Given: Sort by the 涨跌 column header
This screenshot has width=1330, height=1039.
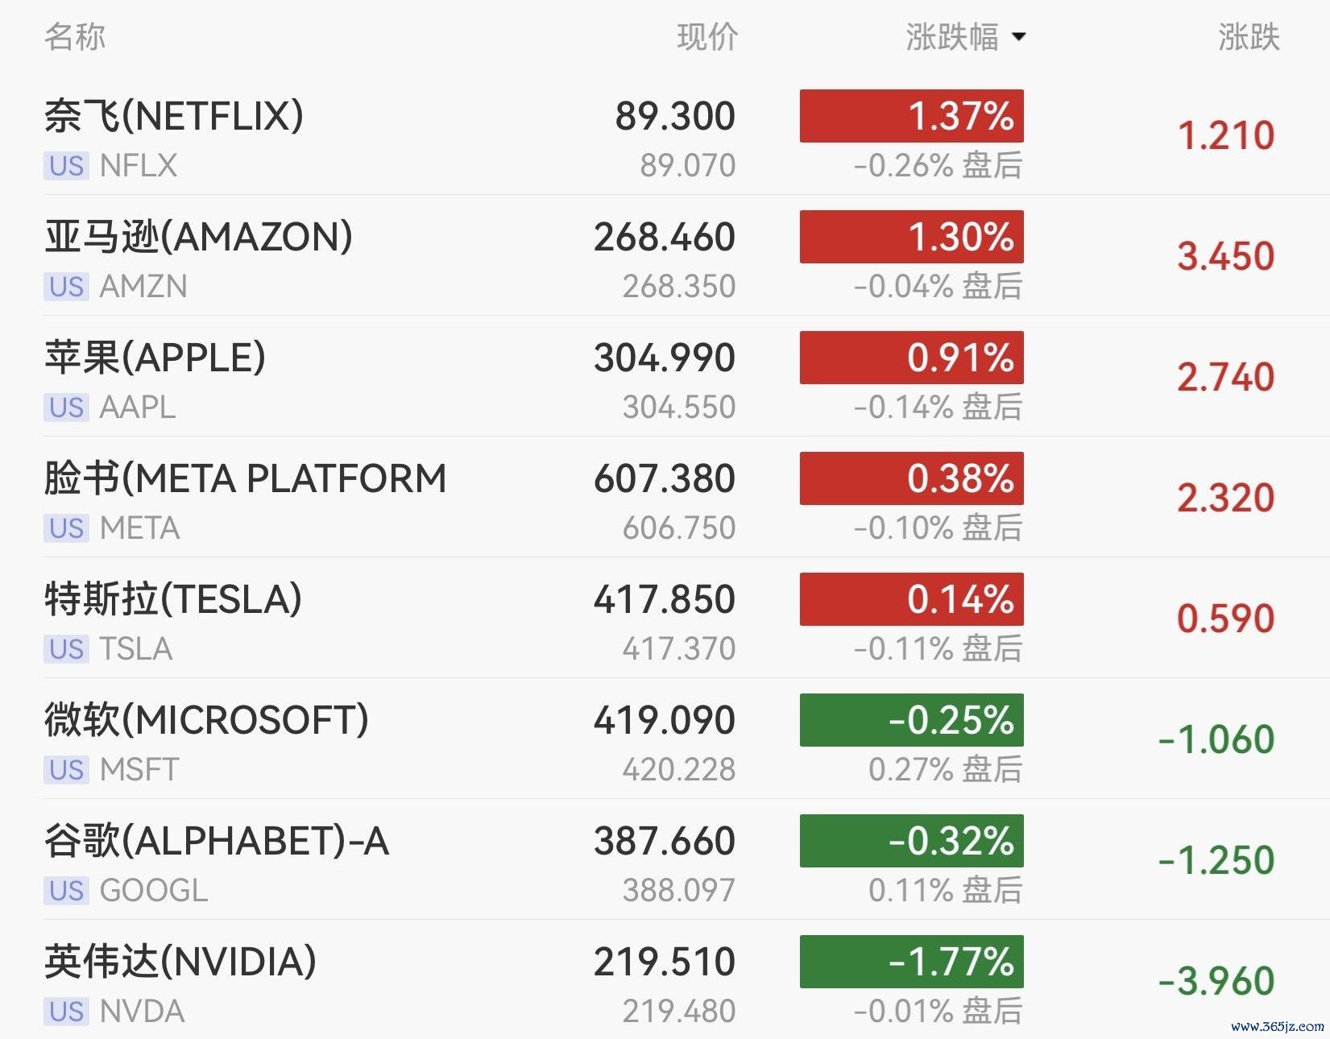Looking at the screenshot, I should pos(1249,37).
